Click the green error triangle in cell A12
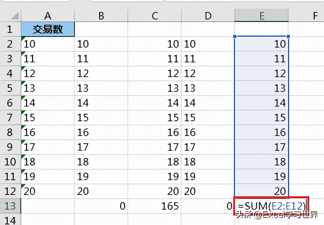324x225 pixels. click(23, 186)
